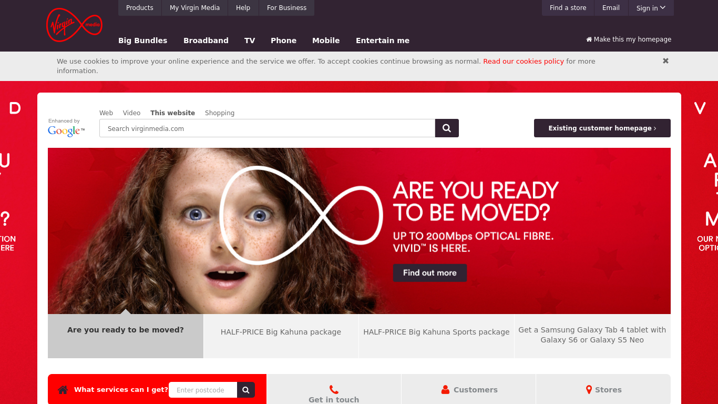This screenshot has height=404, width=718.
Task: Select This website search tab
Action: click(172, 113)
